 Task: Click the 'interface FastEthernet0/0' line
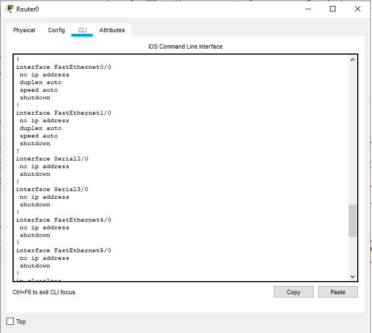point(64,67)
